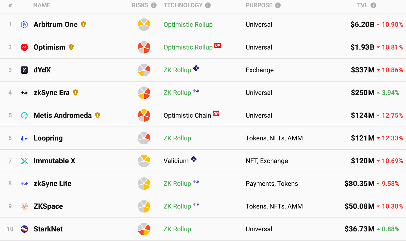Sort by the NAME column header
Screen dimensions: 406x241
click(x=42, y=5)
